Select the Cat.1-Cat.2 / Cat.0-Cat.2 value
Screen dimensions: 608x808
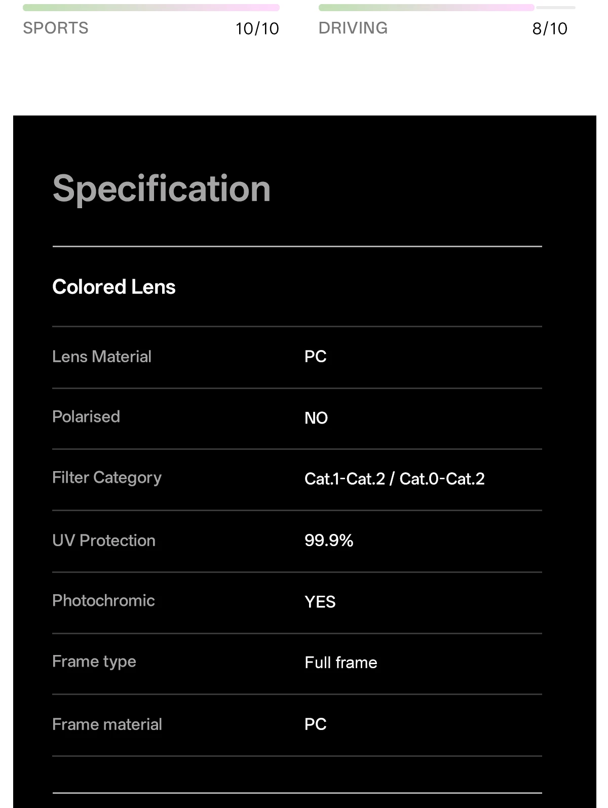[x=395, y=479]
